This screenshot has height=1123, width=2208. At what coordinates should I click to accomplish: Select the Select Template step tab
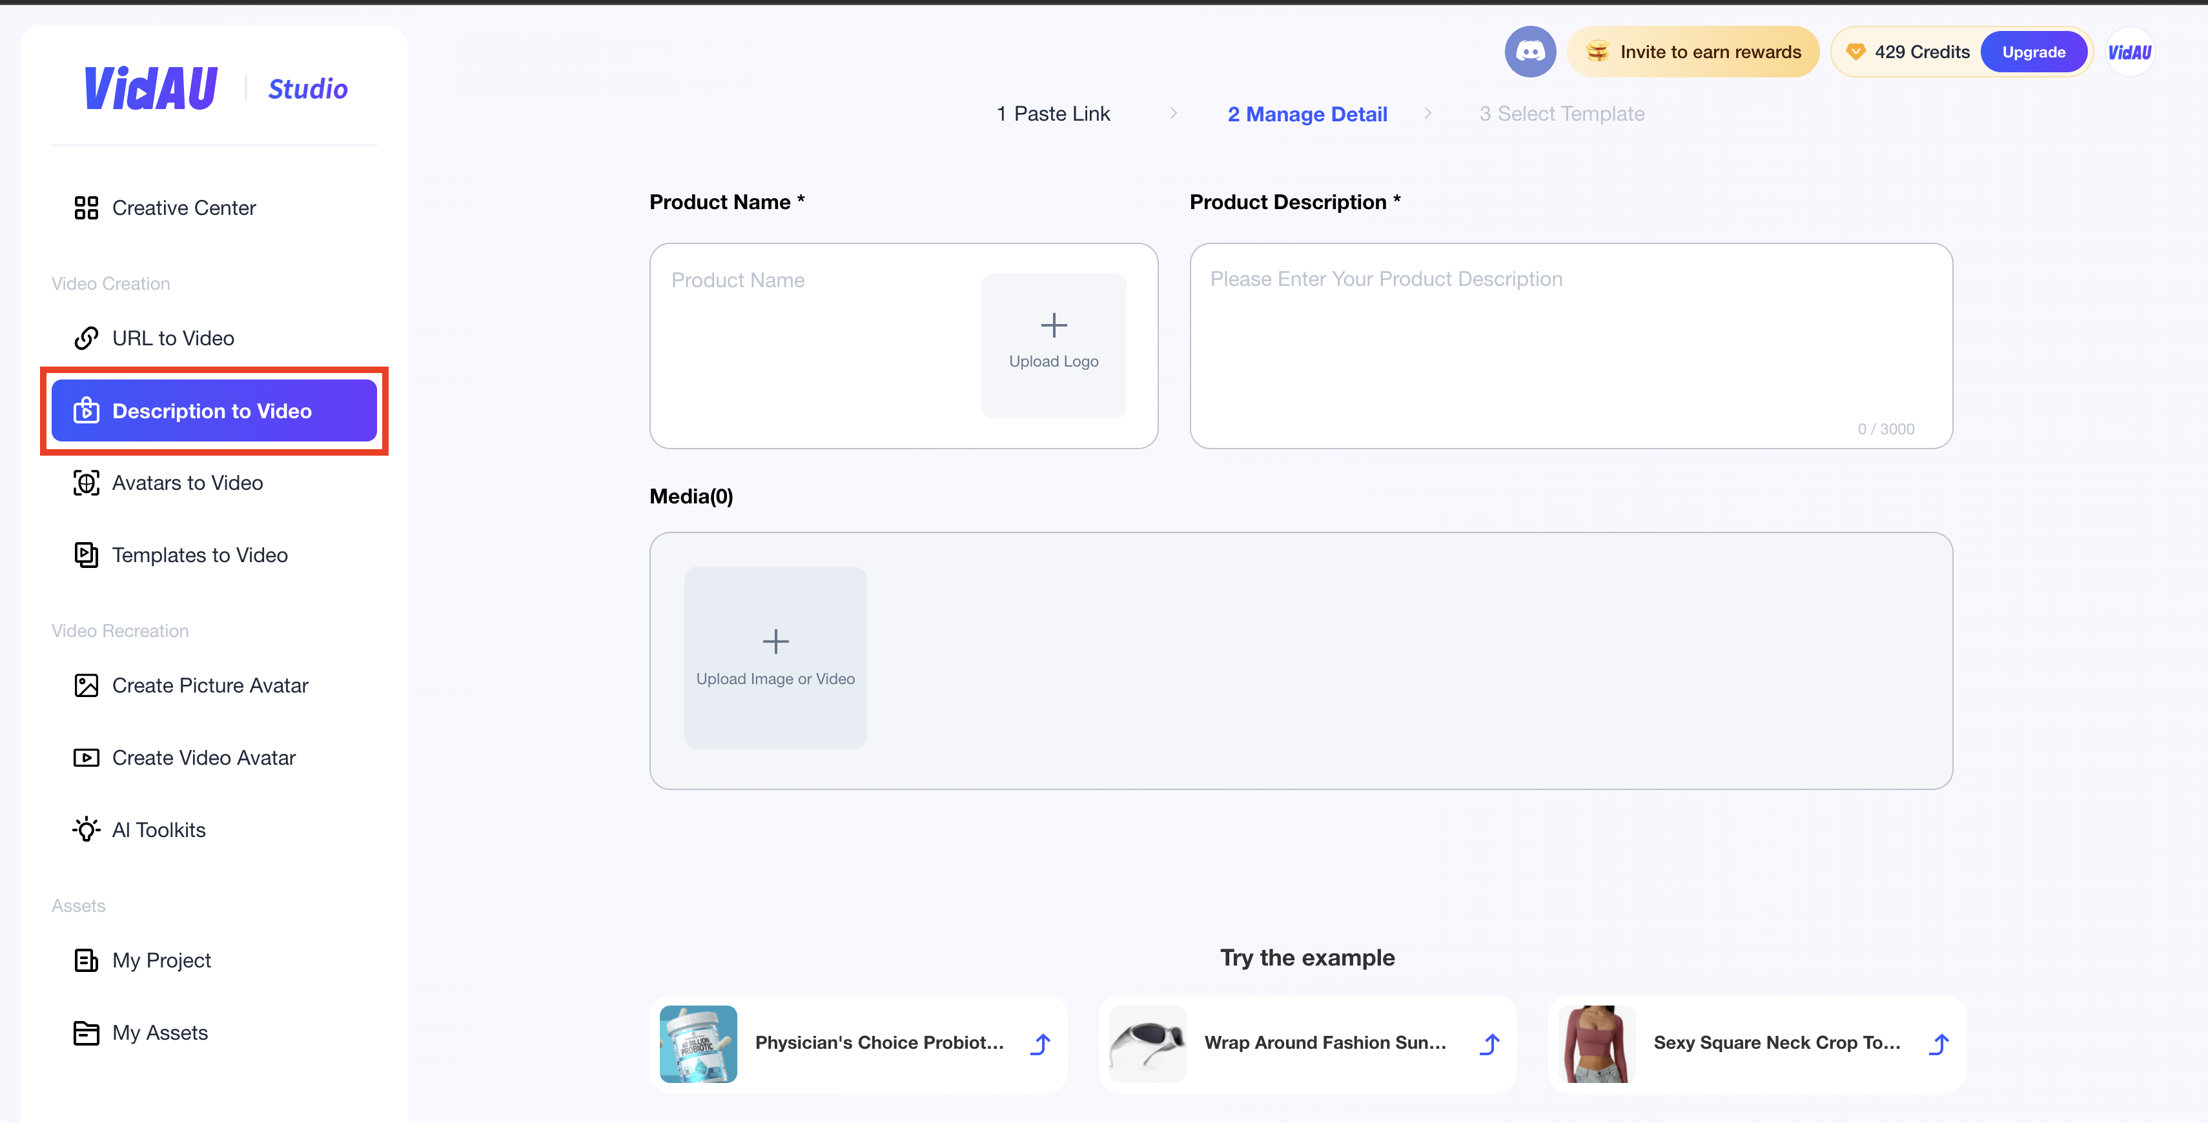point(1562,112)
